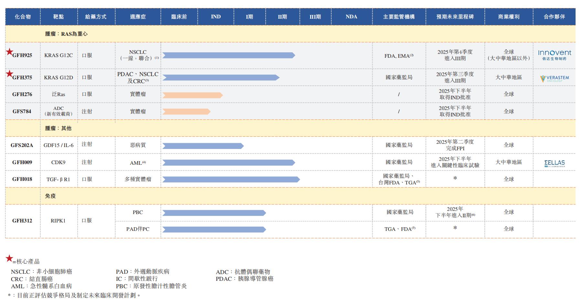The image size is (583, 305).
Task: Click the GFH018 progress bar
Action: [231, 179]
